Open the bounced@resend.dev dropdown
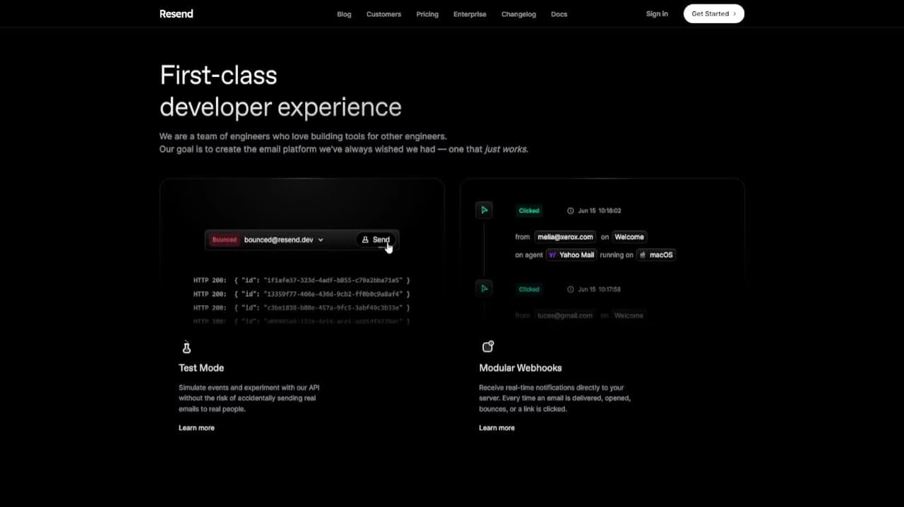The image size is (904, 507). [283, 240]
